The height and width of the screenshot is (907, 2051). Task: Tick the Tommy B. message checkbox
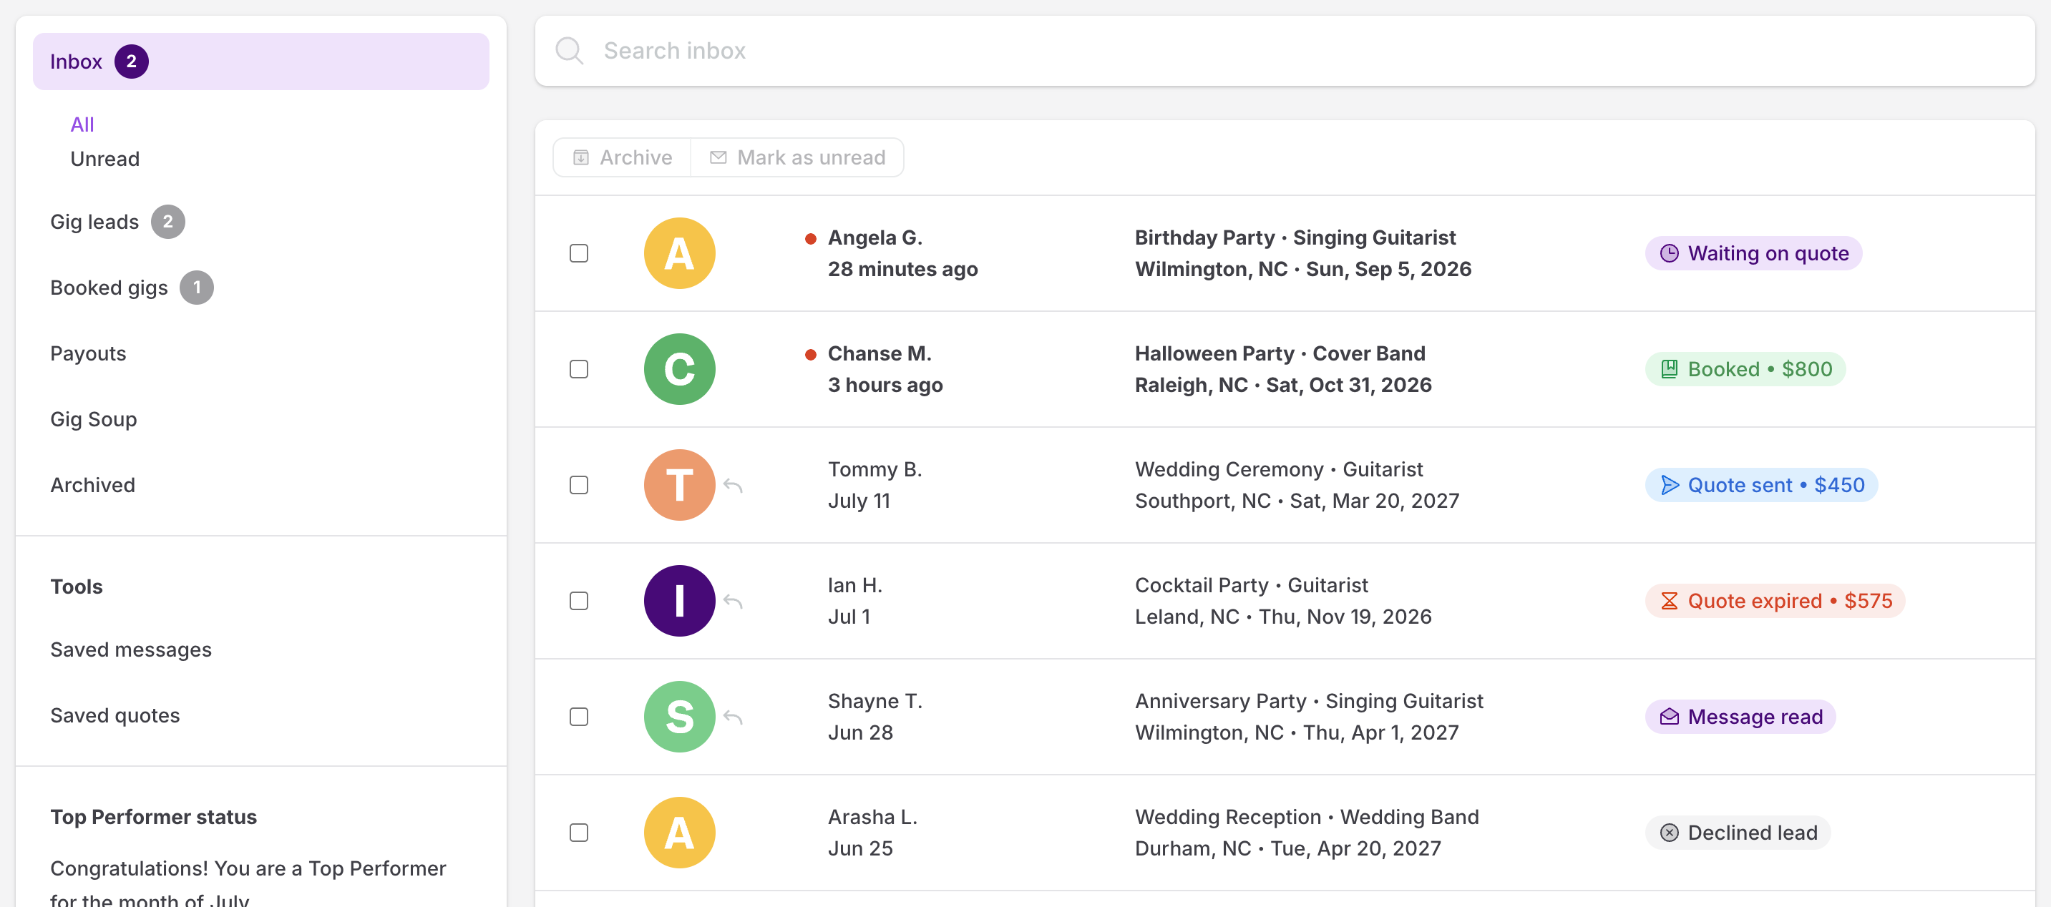(x=579, y=485)
